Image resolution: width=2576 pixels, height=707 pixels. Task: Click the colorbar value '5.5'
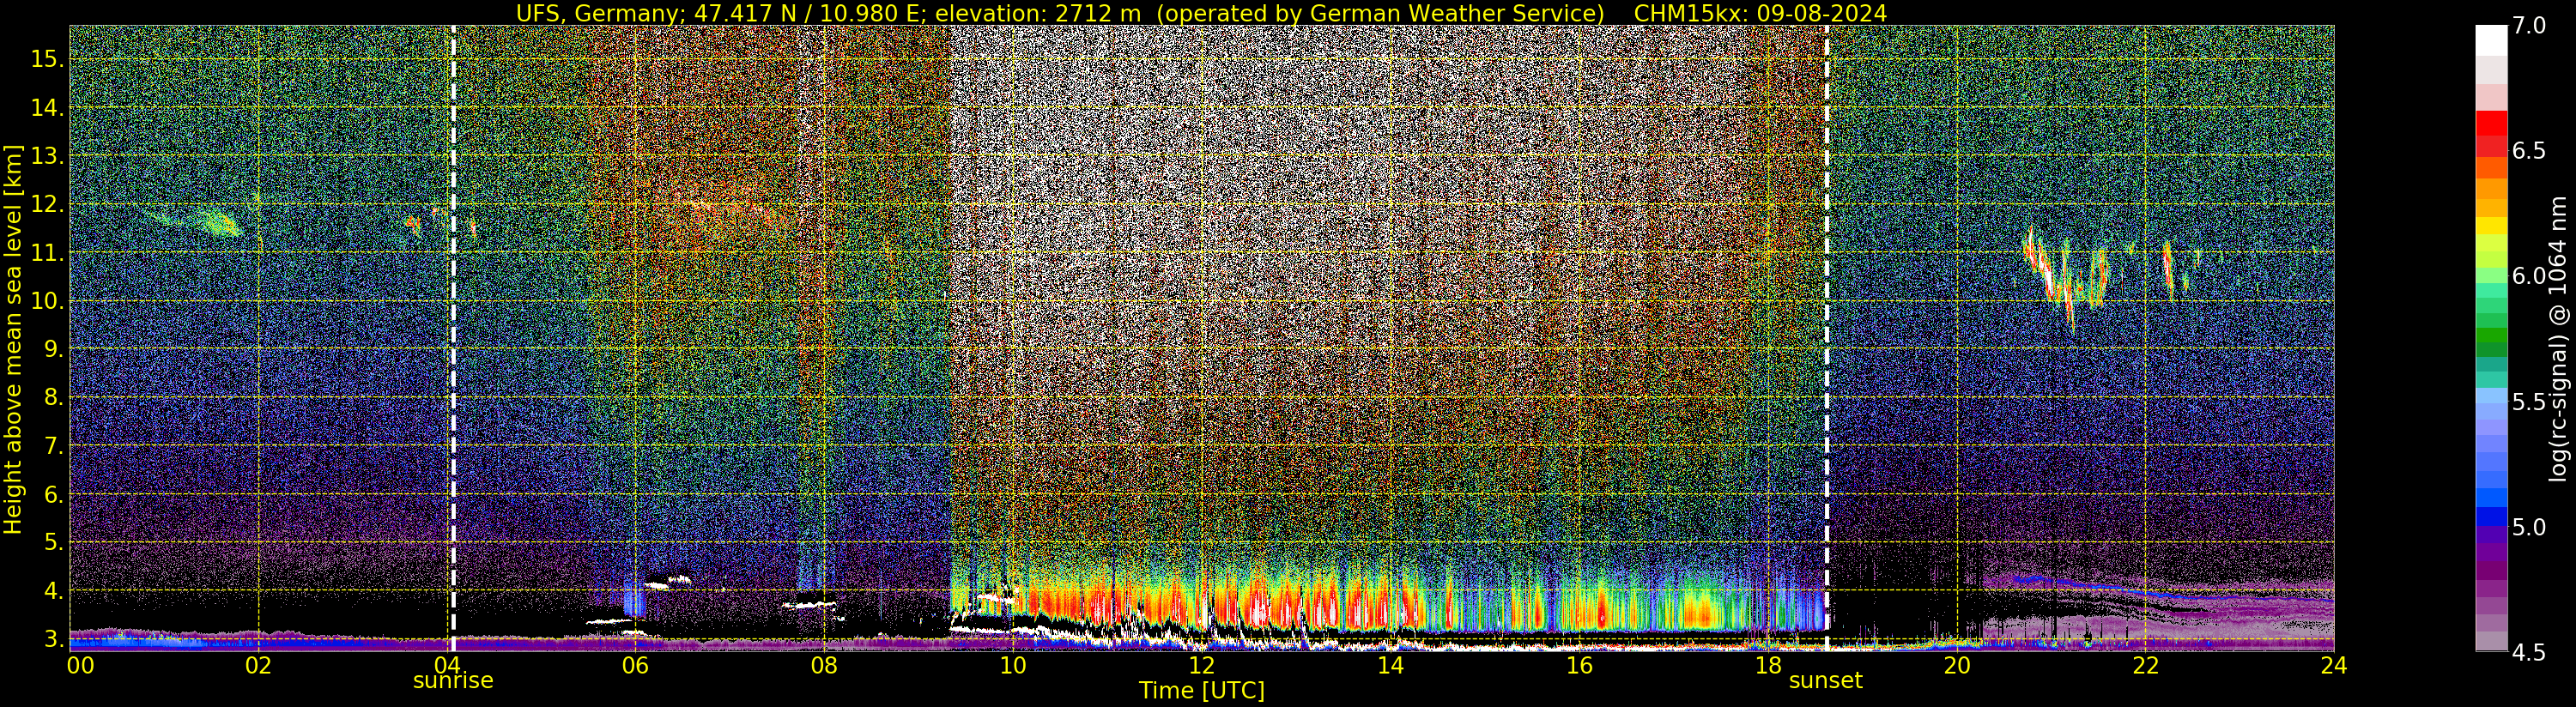point(2529,402)
